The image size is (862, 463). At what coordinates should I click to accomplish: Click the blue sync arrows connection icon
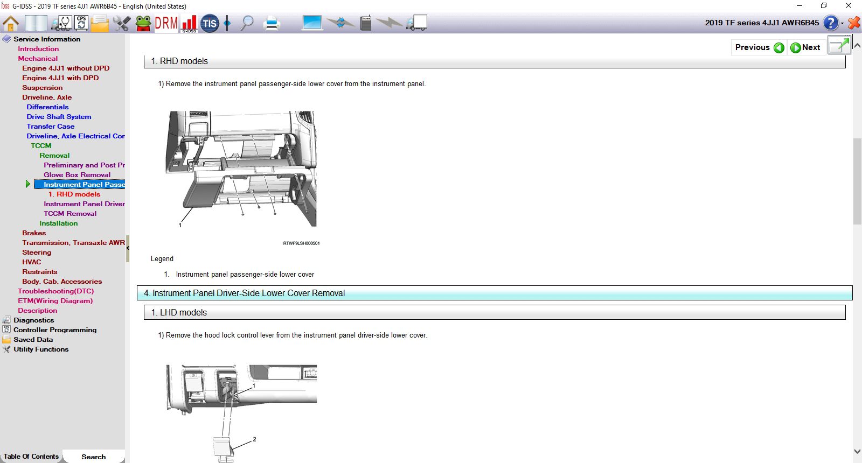[x=340, y=23]
